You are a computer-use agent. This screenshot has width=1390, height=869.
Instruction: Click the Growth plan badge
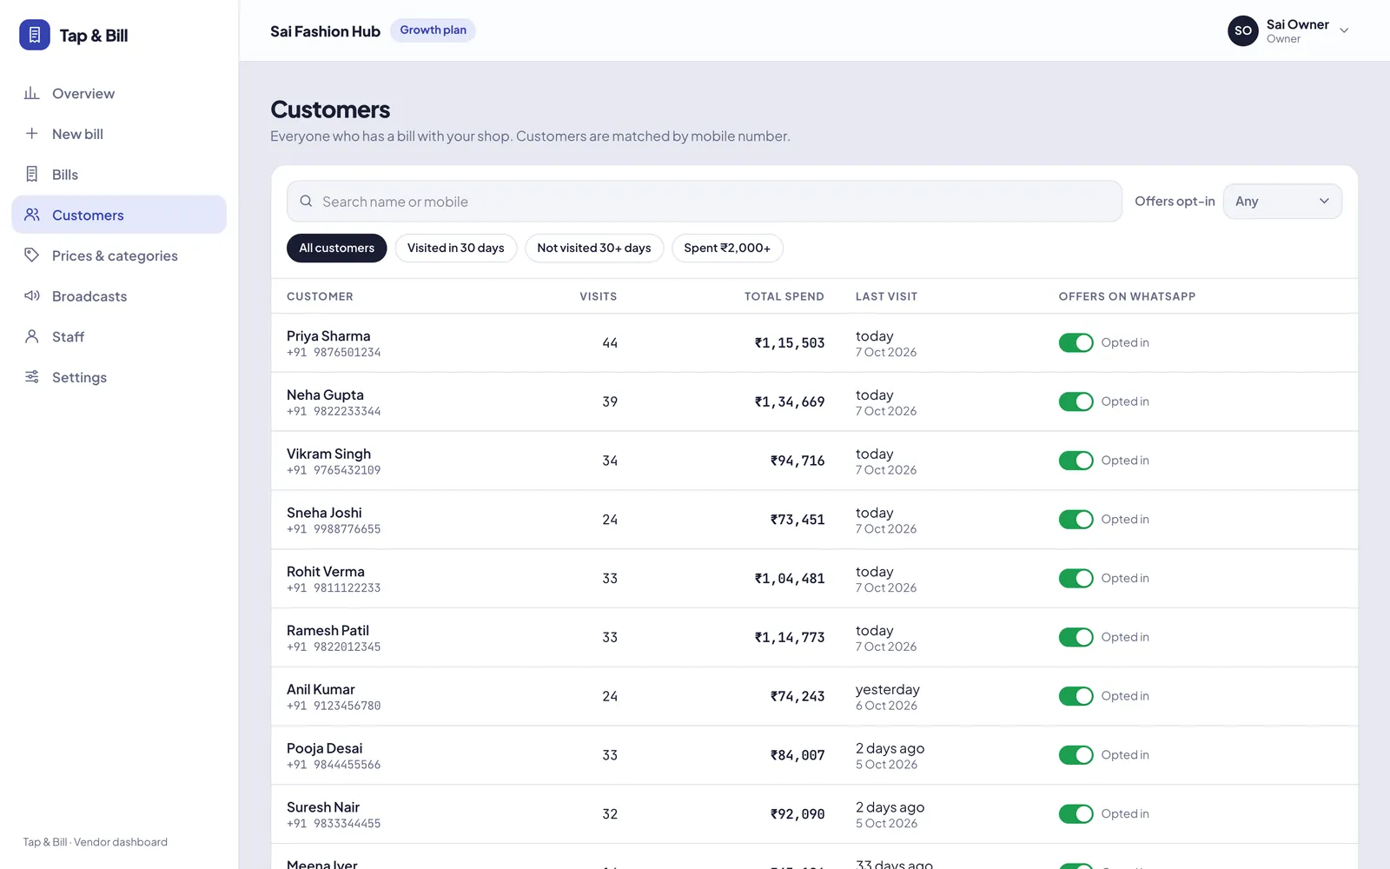pos(433,30)
